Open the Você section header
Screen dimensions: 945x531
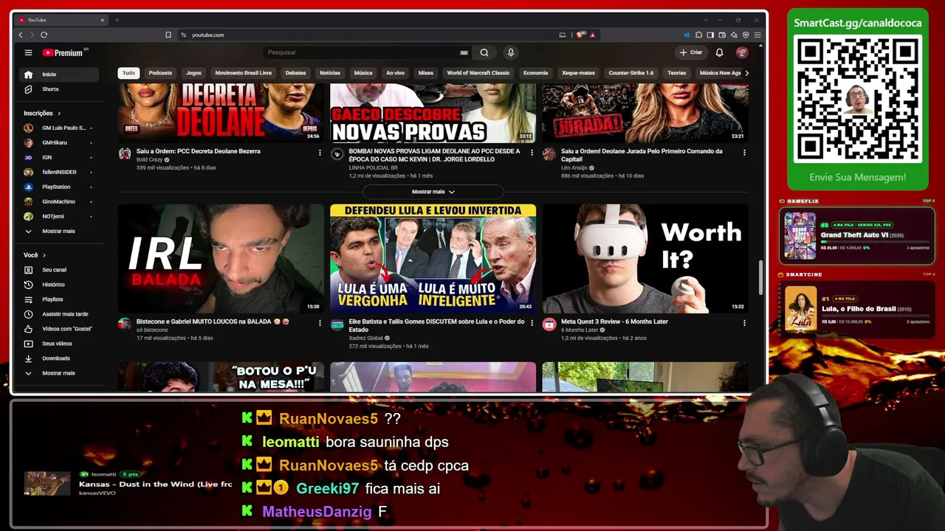(x=34, y=255)
